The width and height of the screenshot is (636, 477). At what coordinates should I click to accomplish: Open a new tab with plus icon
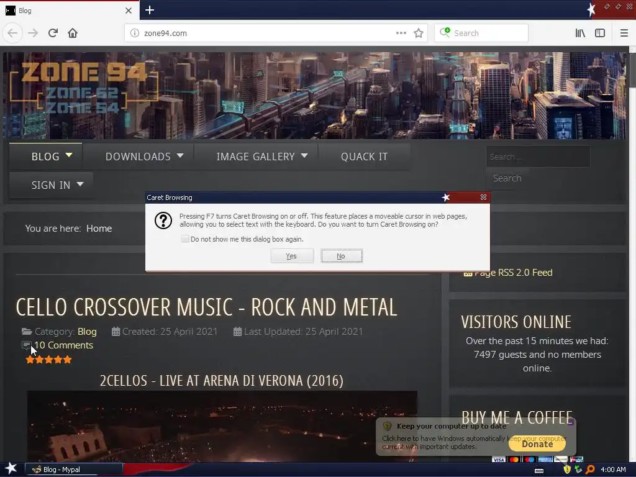149,10
